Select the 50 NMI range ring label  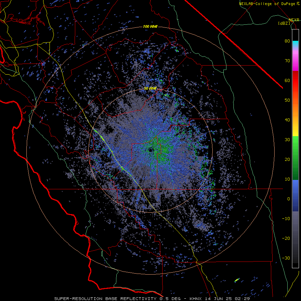[150, 89]
